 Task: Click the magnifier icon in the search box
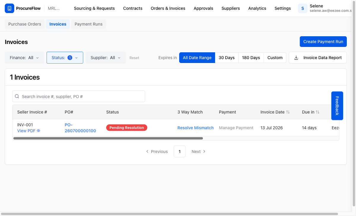coord(17,97)
